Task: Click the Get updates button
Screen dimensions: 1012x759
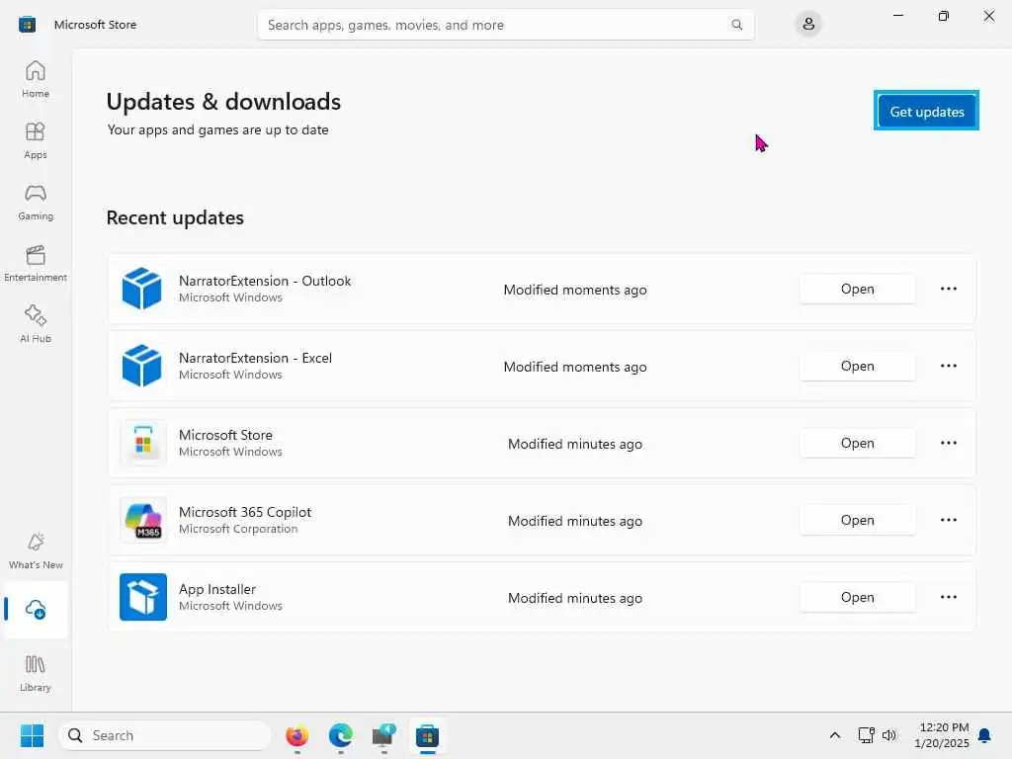Action: coord(926,111)
